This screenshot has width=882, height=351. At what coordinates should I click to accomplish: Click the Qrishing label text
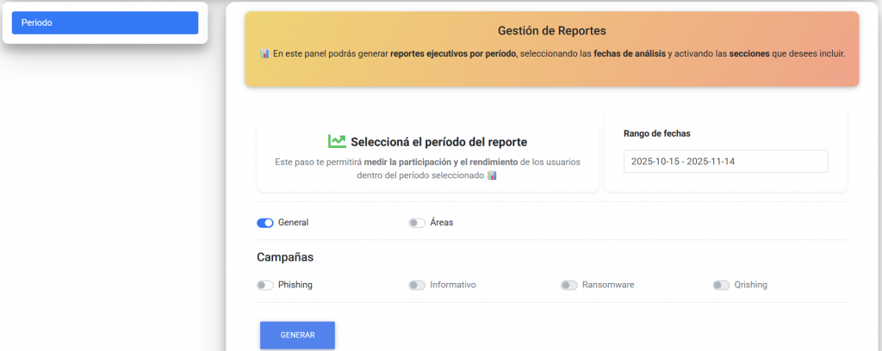click(751, 285)
